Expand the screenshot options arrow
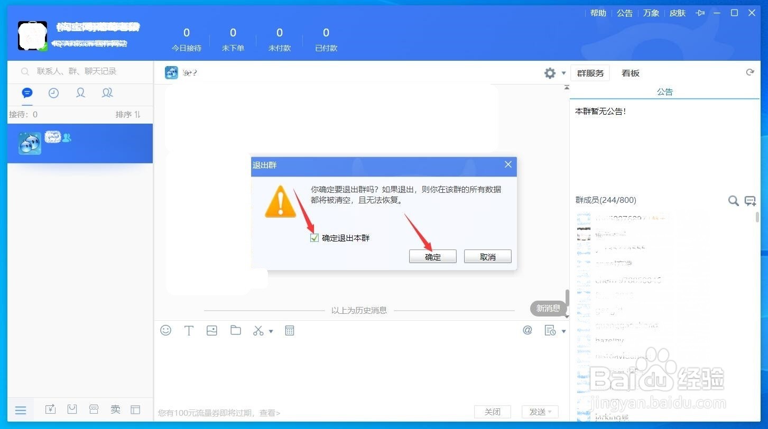The height and width of the screenshot is (429, 768). (x=271, y=331)
